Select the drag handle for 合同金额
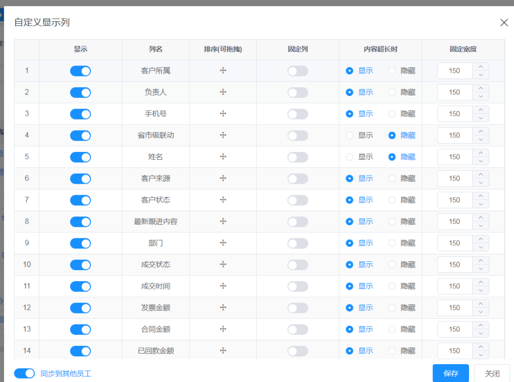 coord(222,329)
